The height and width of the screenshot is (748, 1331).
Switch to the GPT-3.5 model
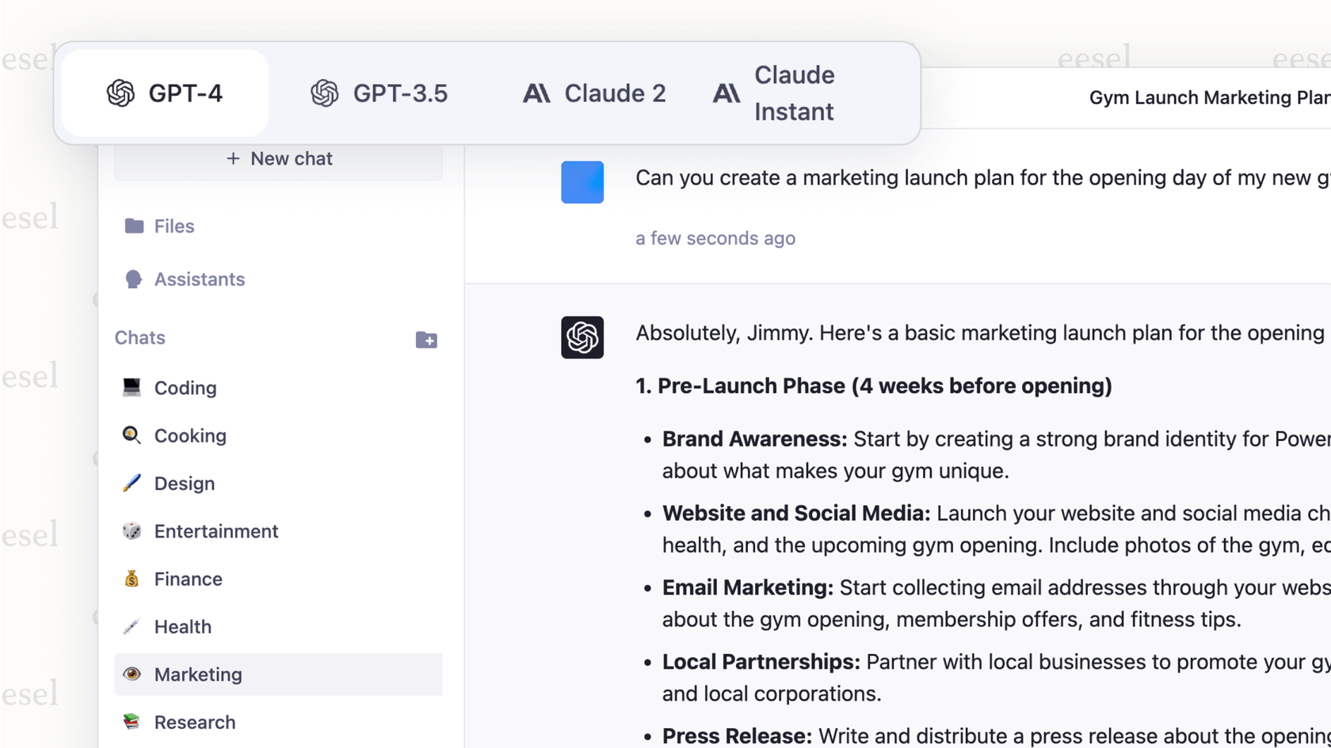pos(379,93)
